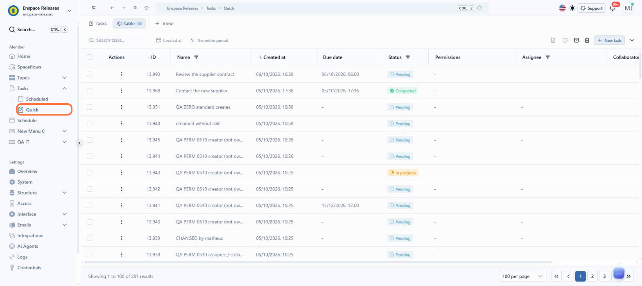Image resolution: width=642 pixels, height=286 pixels.
Task: Click Tasks in the breadcrumb
Action: (211, 8)
